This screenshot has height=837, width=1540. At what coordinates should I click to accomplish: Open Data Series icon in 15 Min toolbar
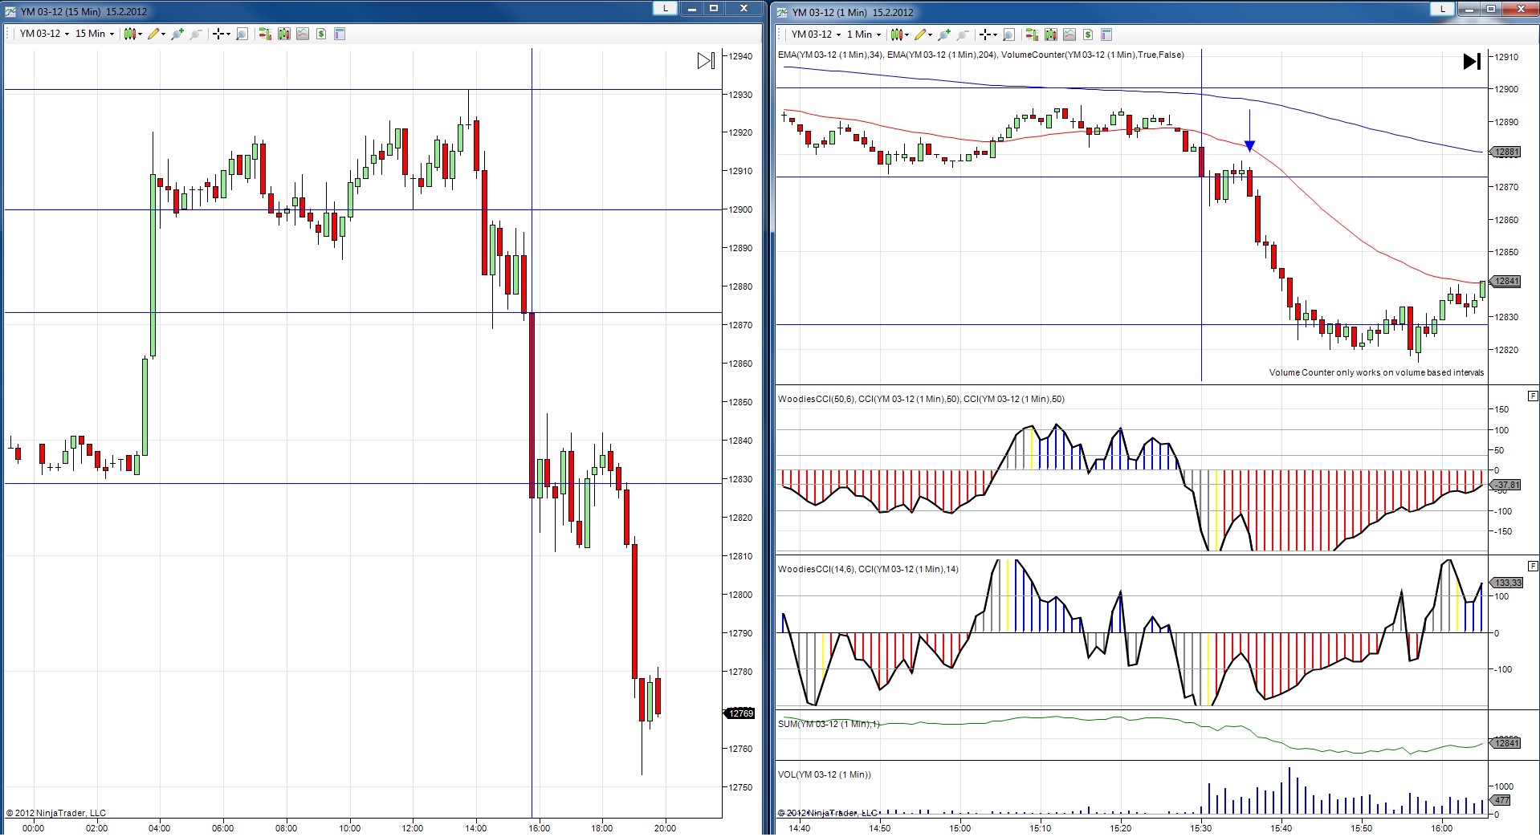click(x=283, y=34)
